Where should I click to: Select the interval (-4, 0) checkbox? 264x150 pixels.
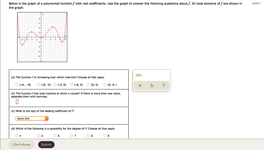(x=55, y=85)
